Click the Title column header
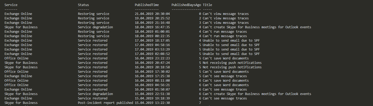Image resolution: width=373 pixels, height=106 pixels. (207, 5)
